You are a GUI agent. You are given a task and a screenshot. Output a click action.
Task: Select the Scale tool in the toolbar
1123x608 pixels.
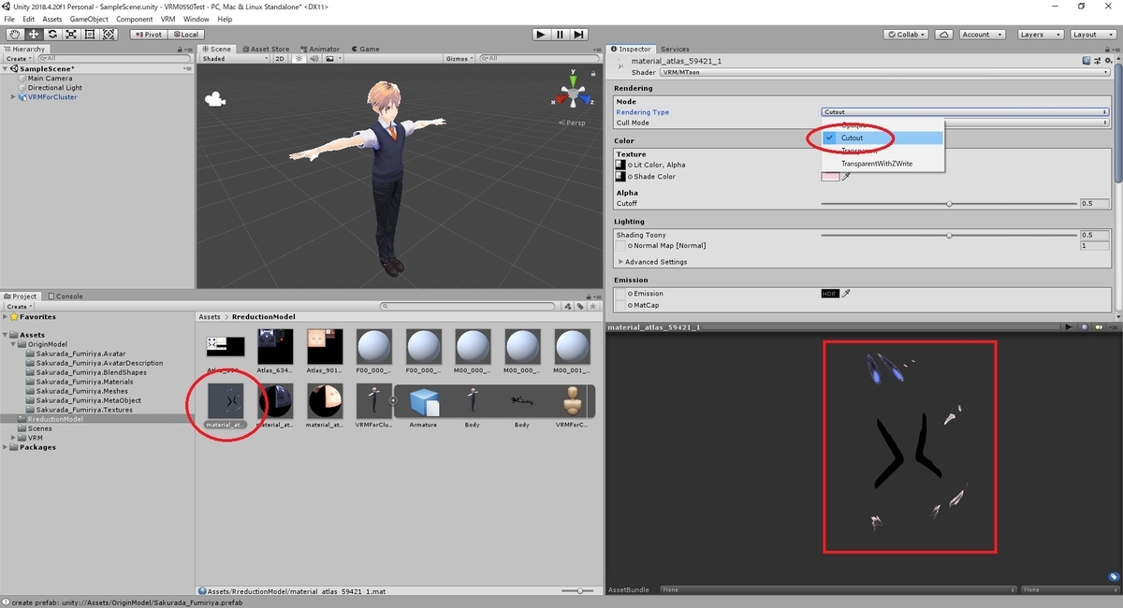(x=70, y=35)
